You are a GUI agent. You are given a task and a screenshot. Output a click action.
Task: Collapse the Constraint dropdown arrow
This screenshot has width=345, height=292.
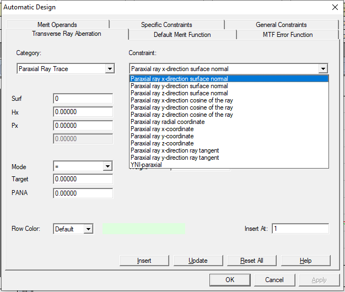323,69
